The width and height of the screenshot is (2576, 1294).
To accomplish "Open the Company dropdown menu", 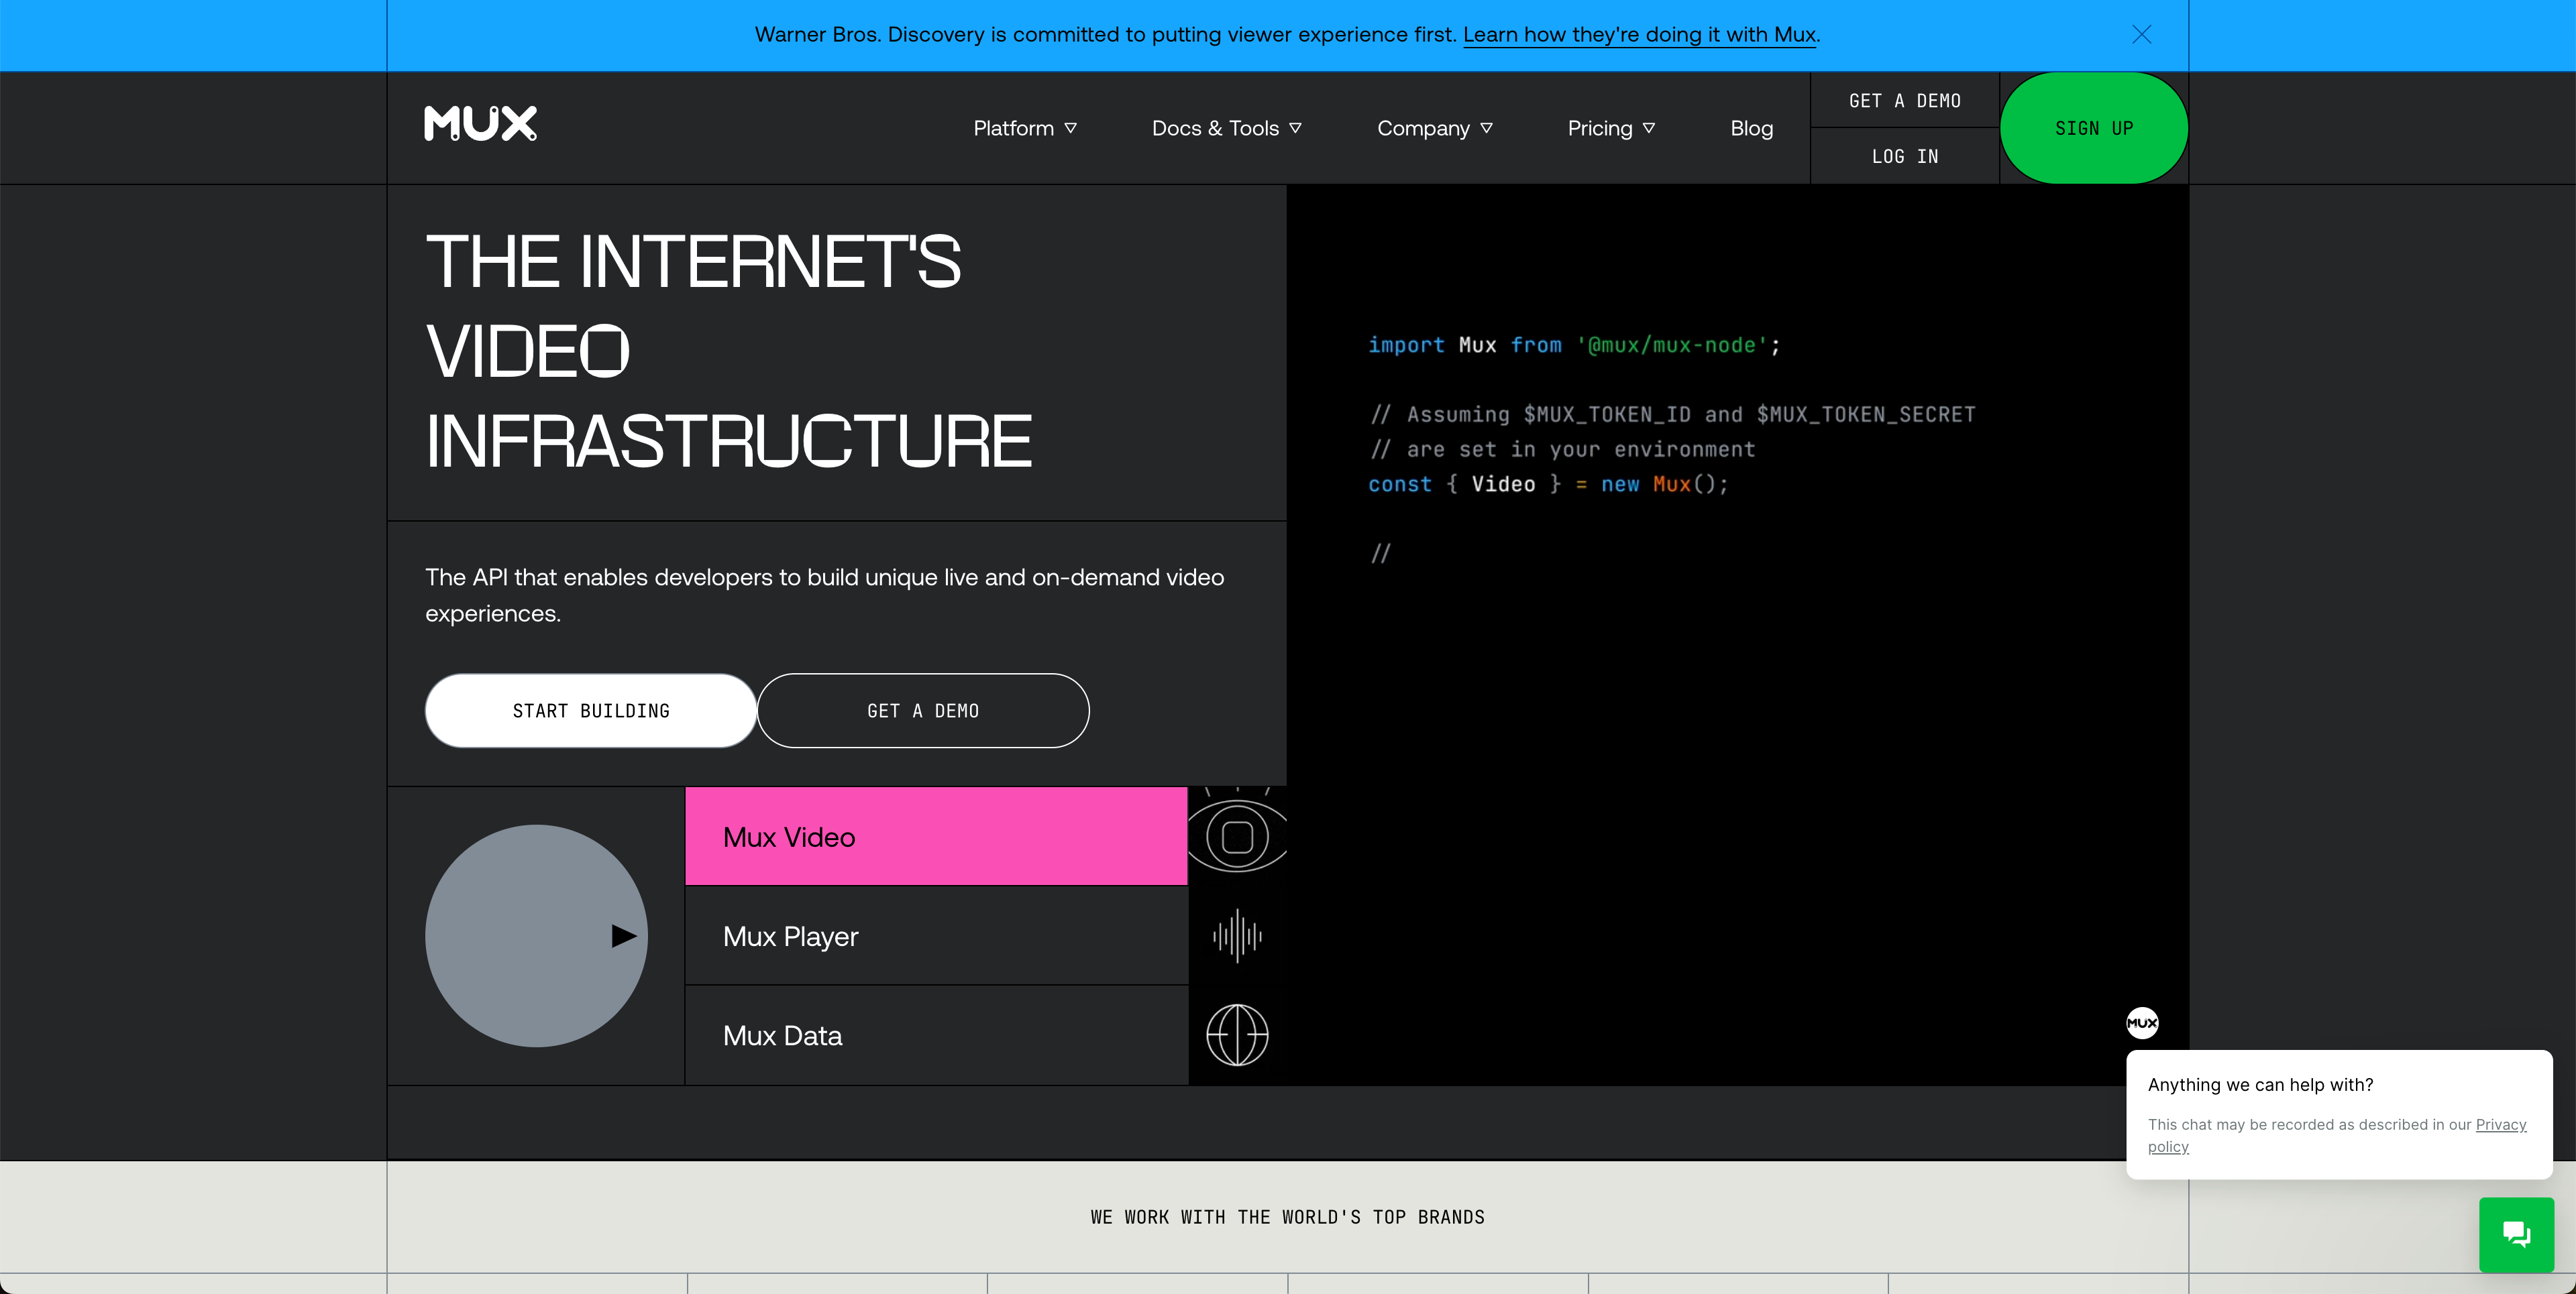I will pos(1434,128).
